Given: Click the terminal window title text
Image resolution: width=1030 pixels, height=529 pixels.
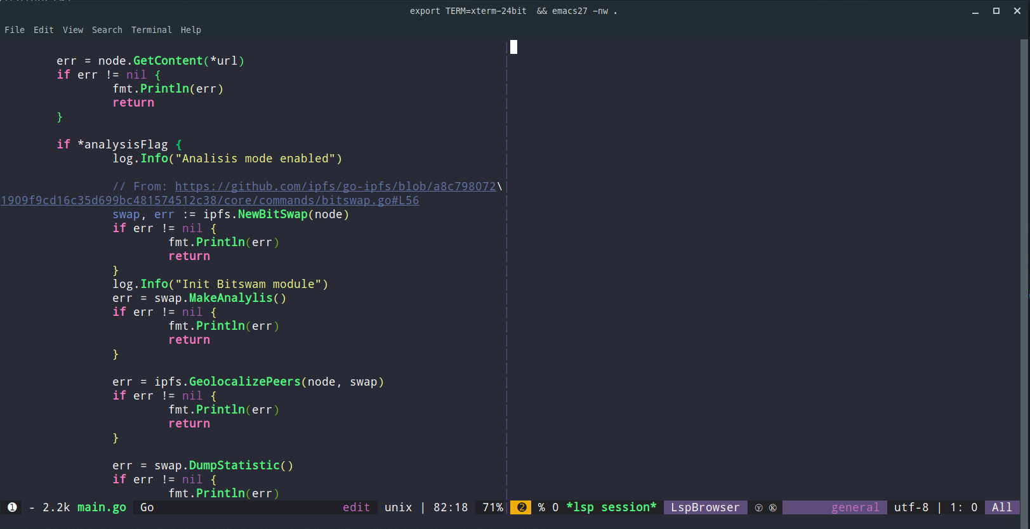Looking at the screenshot, I should pyautogui.click(x=513, y=11).
